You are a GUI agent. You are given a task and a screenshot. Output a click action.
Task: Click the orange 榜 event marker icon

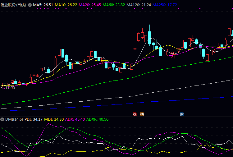[x=142, y=114]
